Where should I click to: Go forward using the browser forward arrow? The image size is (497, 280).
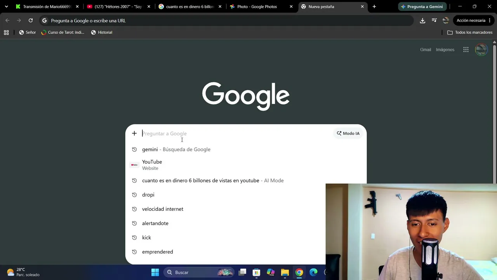click(x=19, y=21)
